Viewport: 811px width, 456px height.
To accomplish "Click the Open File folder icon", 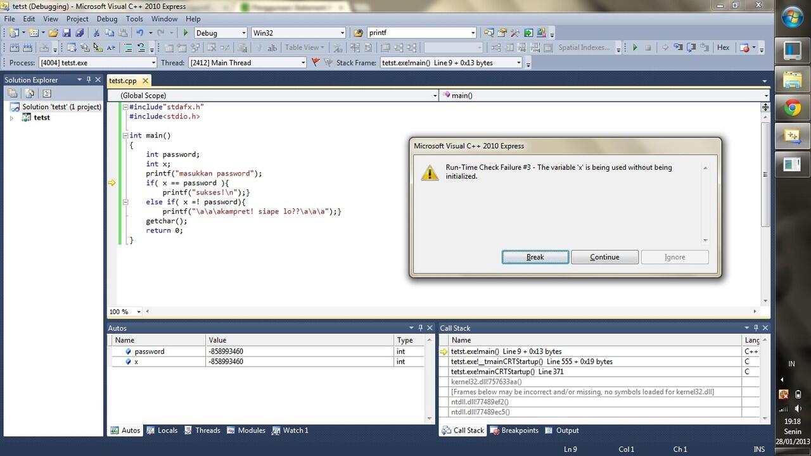I will pyautogui.click(x=53, y=33).
